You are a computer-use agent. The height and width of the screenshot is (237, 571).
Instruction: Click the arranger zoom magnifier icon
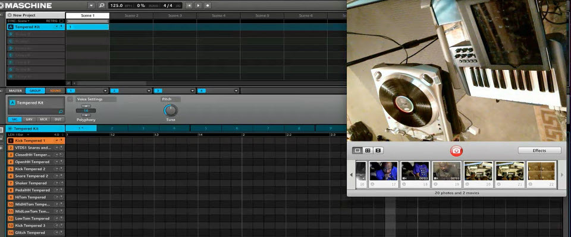tap(68, 83)
